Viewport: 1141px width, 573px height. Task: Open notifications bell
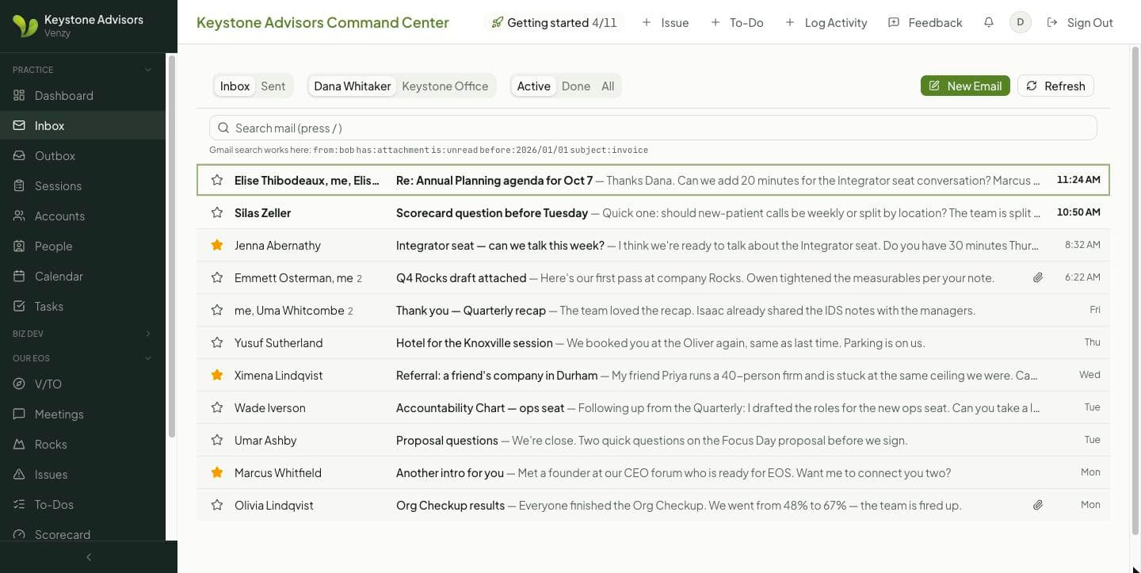tap(988, 22)
